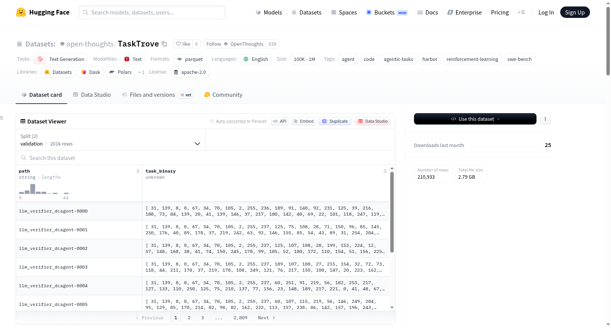Click the Enterprise nav icon
The image size is (611, 328).
tap(450, 13)
